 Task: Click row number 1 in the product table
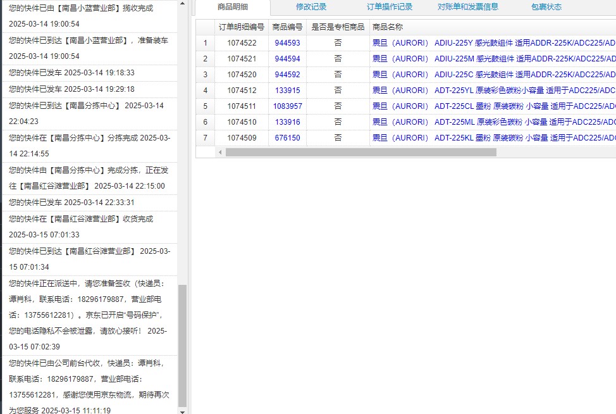point(205,43)
